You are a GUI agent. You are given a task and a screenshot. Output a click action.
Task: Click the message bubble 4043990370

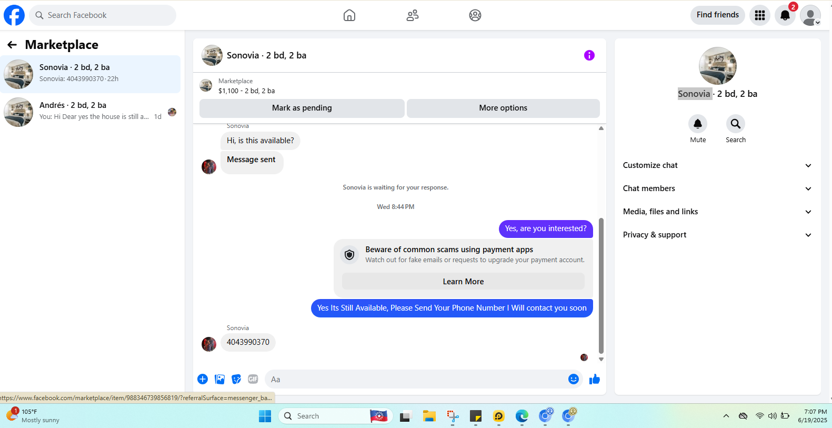pos(248,342)
